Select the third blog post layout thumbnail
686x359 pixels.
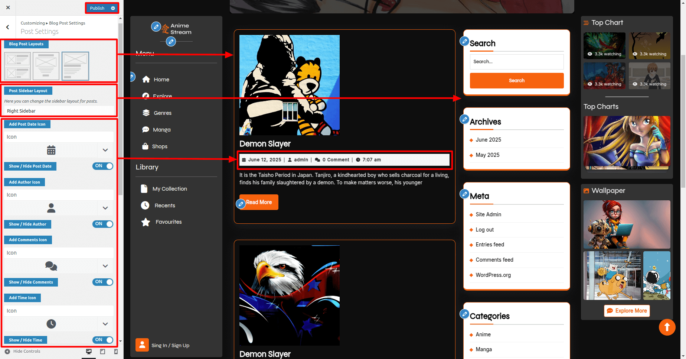[75, 66]
